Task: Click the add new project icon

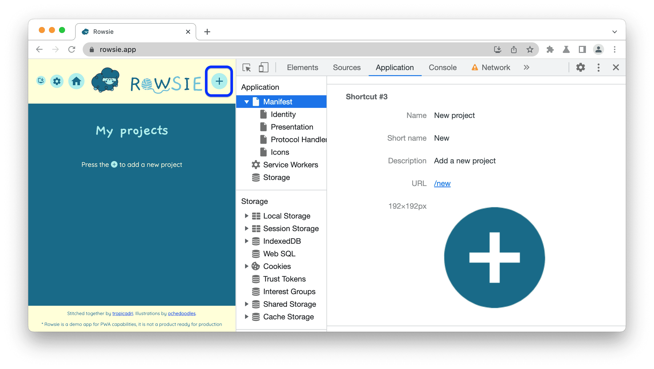Action: point(219,81)
